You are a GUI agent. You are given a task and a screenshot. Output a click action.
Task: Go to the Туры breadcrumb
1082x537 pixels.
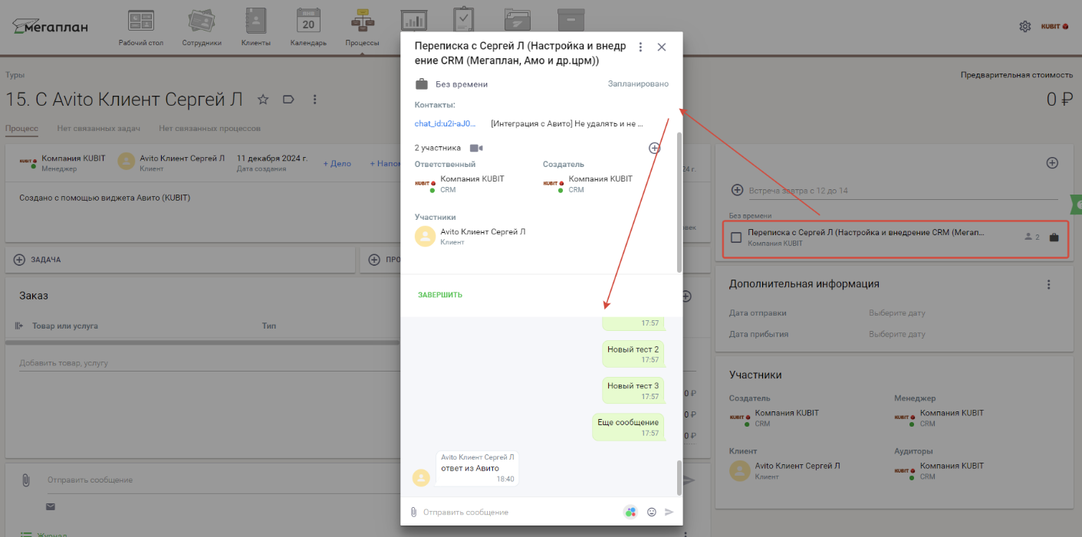click(x=15, y=75)
